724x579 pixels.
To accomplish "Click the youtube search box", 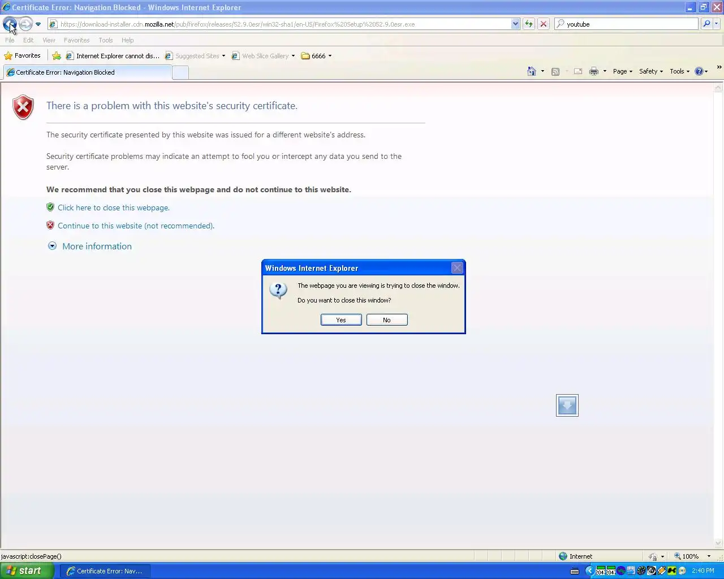I will [626, 24].
